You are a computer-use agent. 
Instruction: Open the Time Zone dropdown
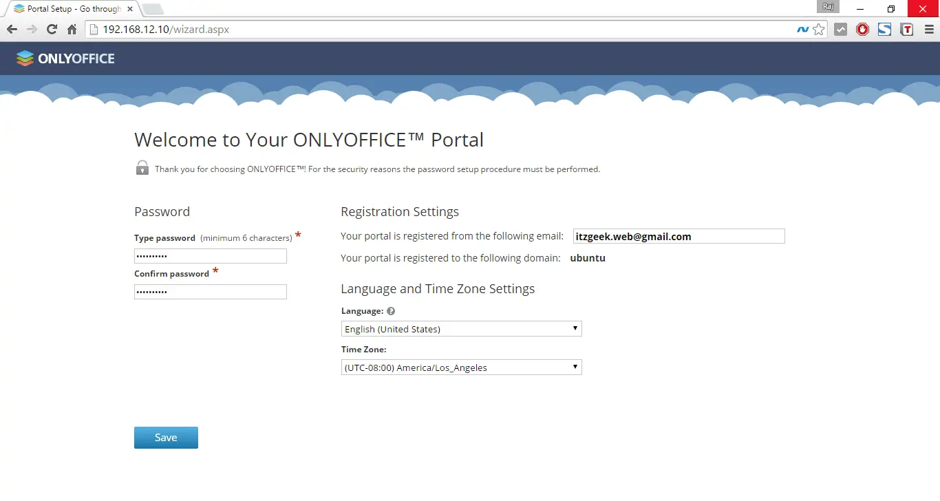[462, 367]
